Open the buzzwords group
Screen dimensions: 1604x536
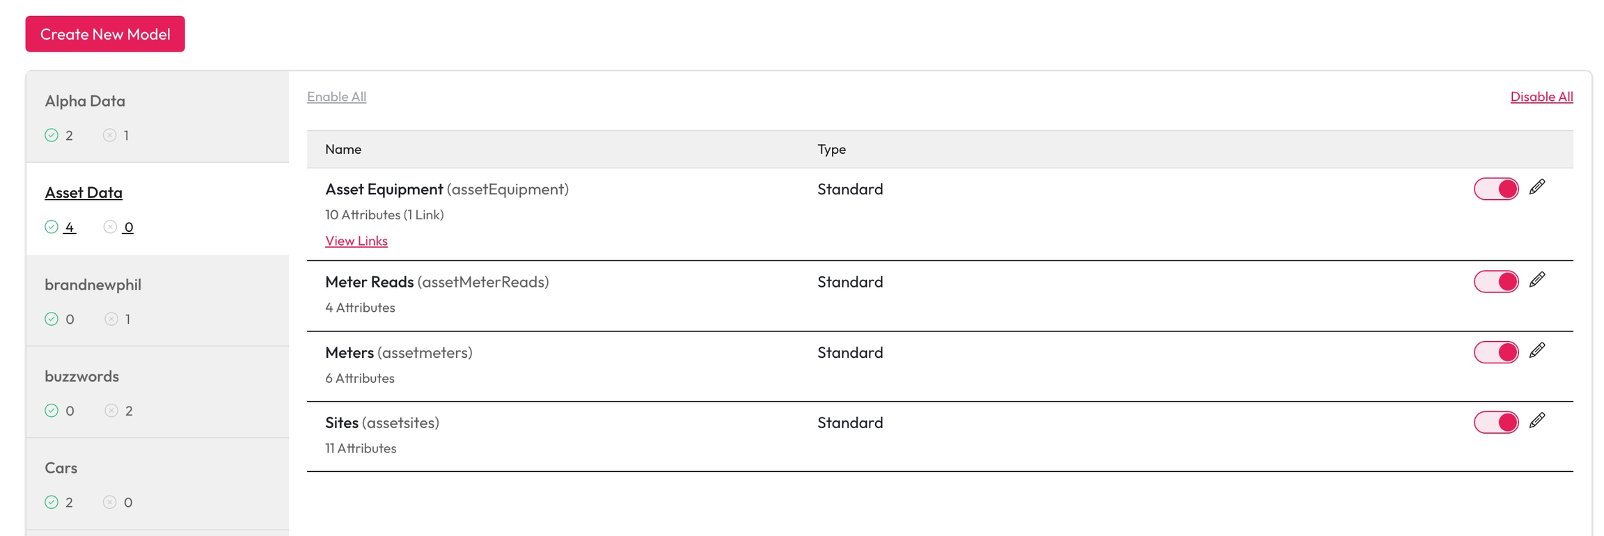click(x=82, y=377)
